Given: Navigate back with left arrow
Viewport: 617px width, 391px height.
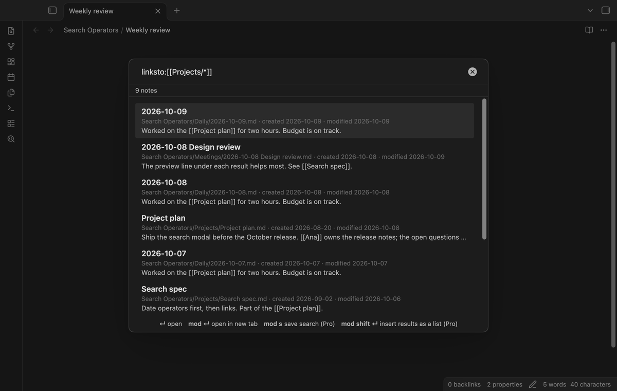Looking at the screenshot, I should tap(36, 30).
